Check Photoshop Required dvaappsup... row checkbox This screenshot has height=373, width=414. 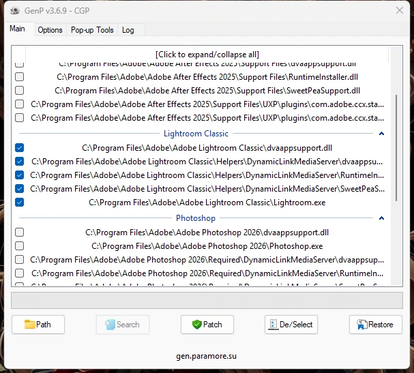coord(19,260)
